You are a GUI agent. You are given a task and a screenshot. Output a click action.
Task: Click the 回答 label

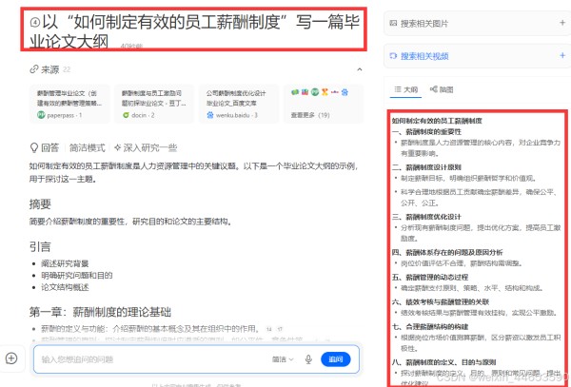pos(49,147)
